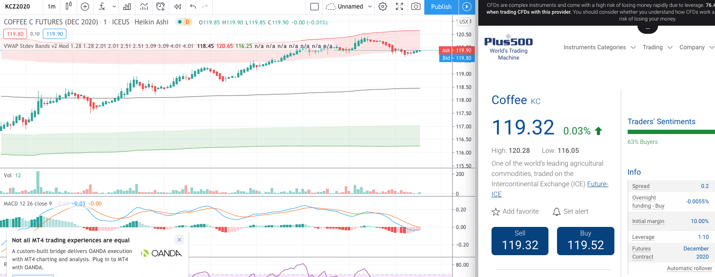Click the Set alert label
This screenshot has height=277, width=715.
[x=576, y=211]
